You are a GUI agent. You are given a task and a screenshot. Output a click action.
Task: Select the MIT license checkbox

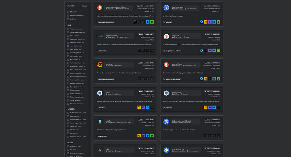pos(68,150)
